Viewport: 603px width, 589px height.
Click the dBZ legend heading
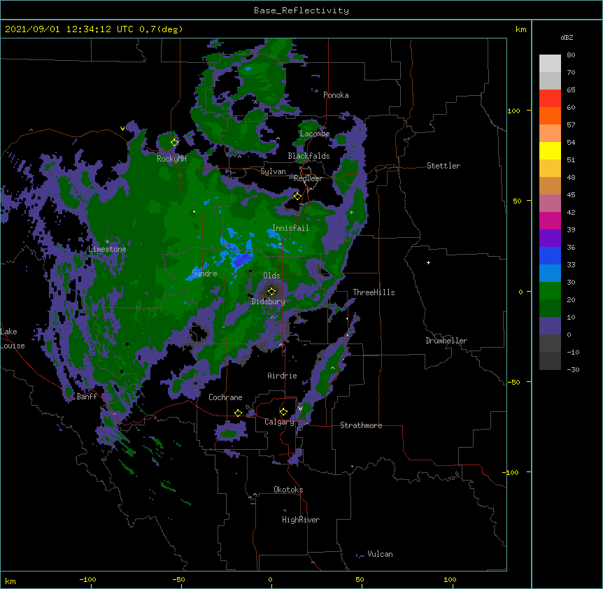pyautogui.click(x=567, y=37)
